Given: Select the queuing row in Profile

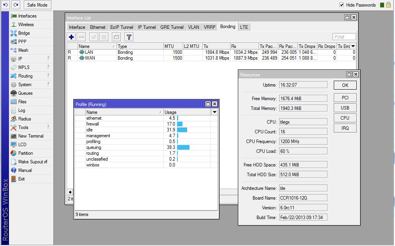Looking at the screenshot, I should click(x=146, y=147).
